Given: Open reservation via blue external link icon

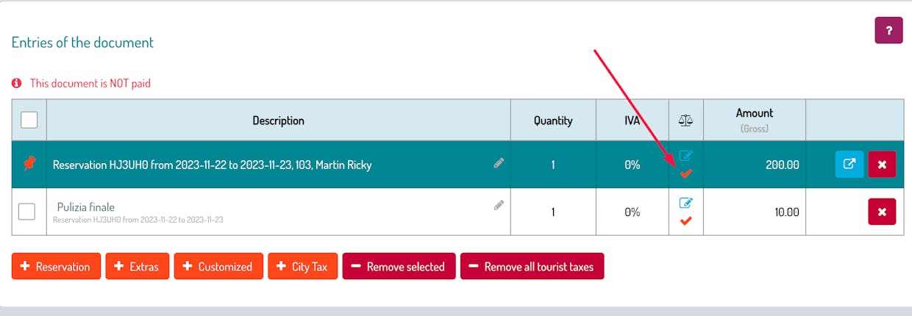Looking at the screenshot, I should [x=849, y=164].
